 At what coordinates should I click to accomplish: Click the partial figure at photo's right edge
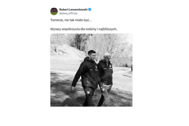[132, 68]
